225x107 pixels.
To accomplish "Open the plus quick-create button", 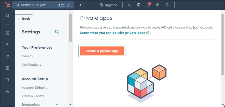I will [80, 5].
